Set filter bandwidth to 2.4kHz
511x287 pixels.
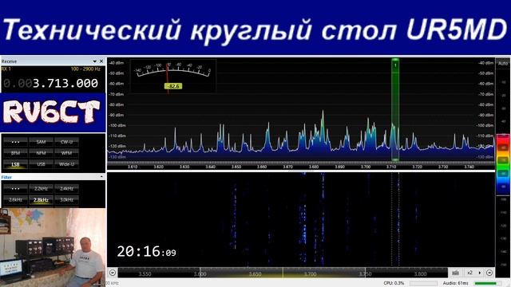[x=66, y=188]
